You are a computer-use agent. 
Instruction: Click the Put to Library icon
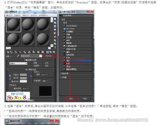34,52
